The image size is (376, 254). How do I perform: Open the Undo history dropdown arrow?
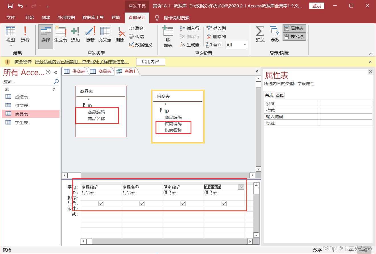click(27, 6)
